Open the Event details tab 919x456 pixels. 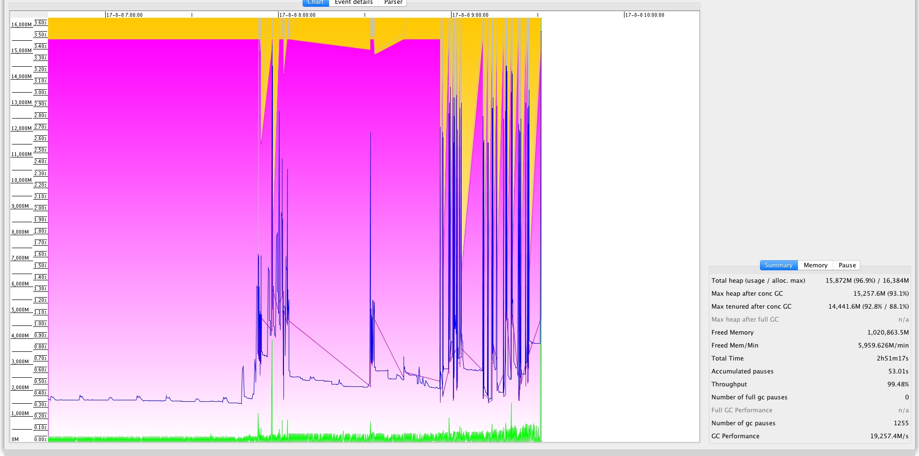tap(354, 2)
